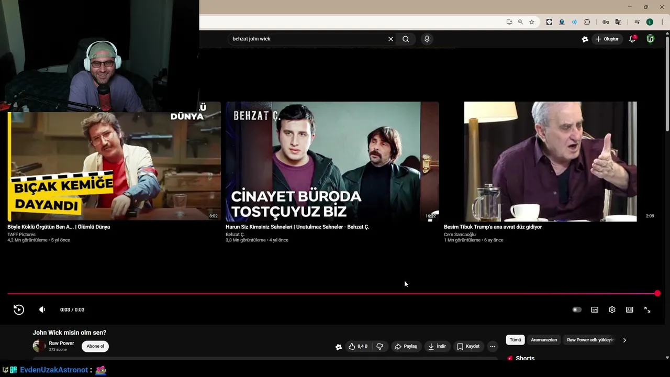Screen dimensions: 670x377
Task: Open the browser profile 'L' avatar
Action: (650, 22)
